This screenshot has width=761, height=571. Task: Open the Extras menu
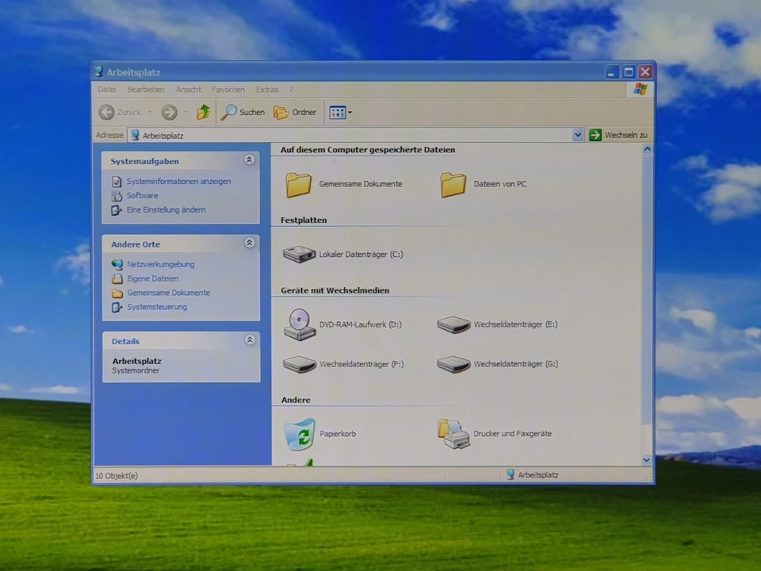tap(267, 90)
